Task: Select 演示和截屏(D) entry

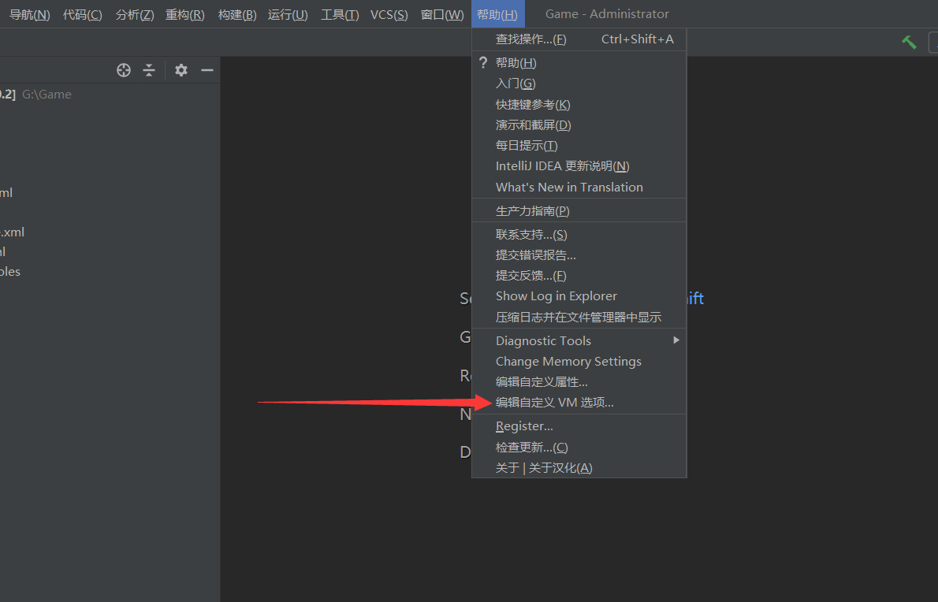Action: click(579, 125)
